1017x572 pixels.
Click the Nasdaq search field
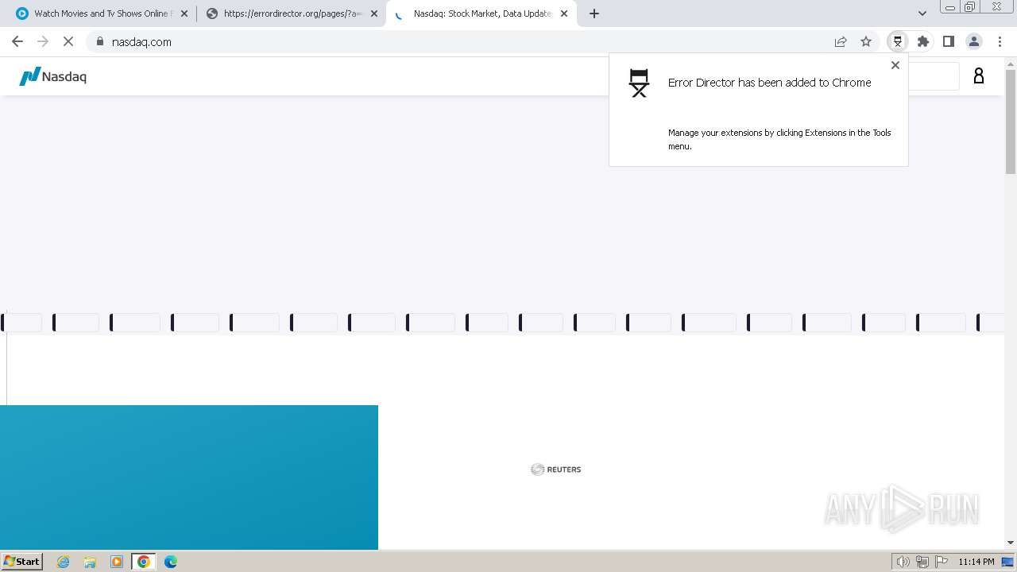[x=934, y=76]
